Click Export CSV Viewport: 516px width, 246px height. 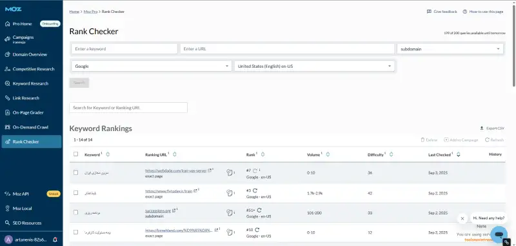click(492, 128)
